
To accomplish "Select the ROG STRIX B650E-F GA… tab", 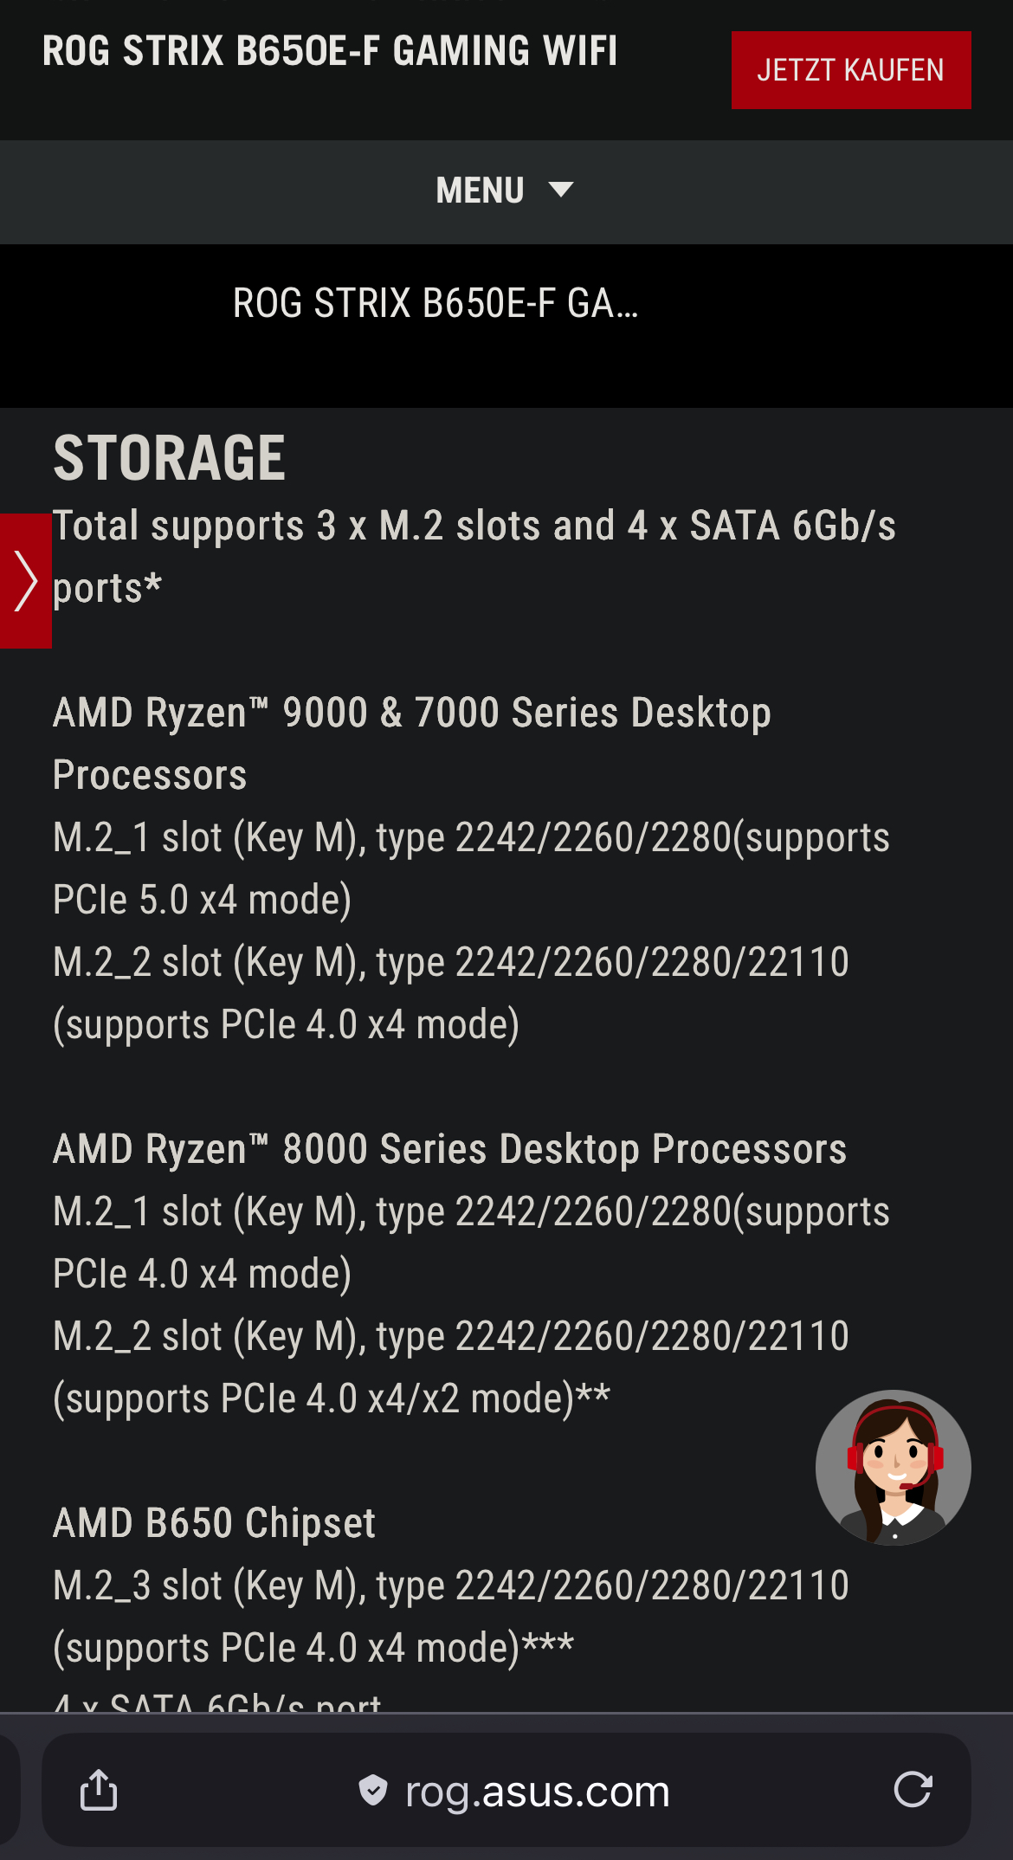I will (436, 304).
